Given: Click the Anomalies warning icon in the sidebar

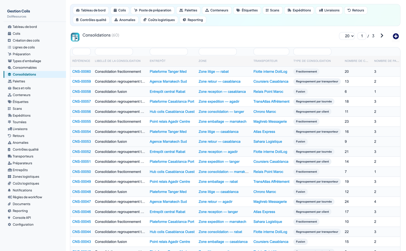Looking at the screenshot, I should point(10,143).
